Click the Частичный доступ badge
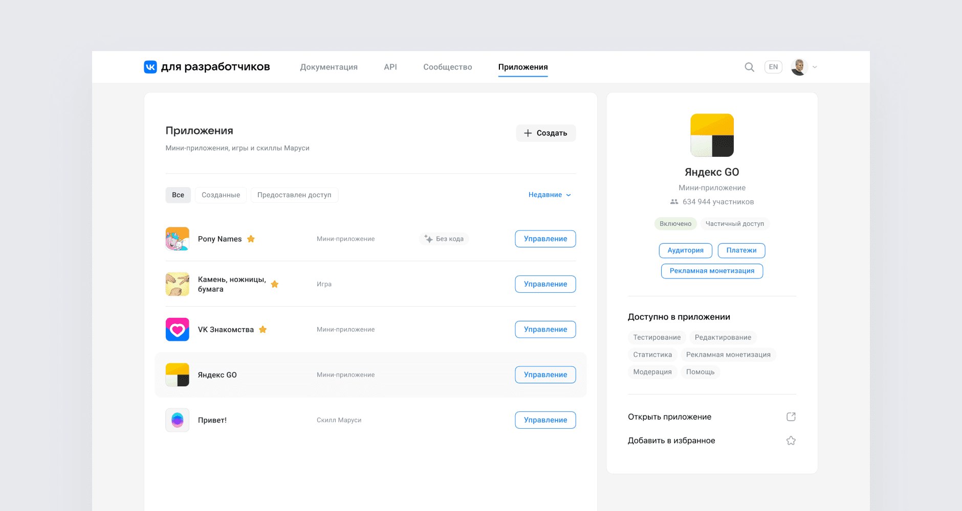Image resolution: width=962 pixels, height=511 pixels. (x=735, y=224)
